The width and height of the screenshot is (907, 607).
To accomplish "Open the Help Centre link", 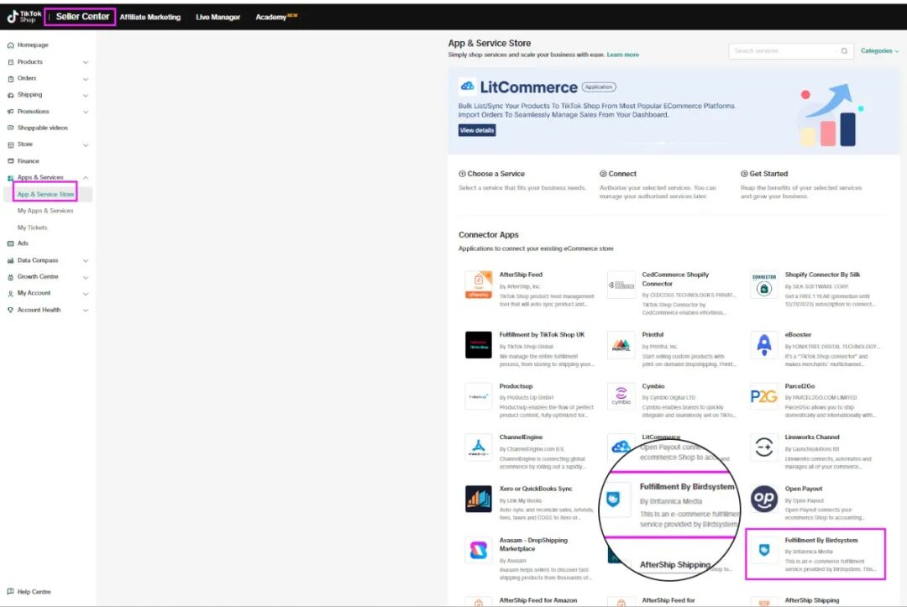I will pyautogui.click(x=34, y=591).
